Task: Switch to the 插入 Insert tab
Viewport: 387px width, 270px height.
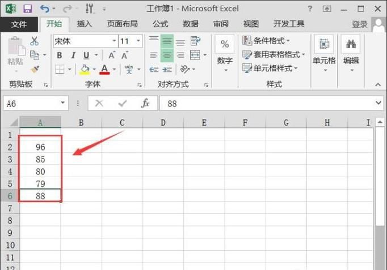Action: pyautogui.click(x=84, y=24)
